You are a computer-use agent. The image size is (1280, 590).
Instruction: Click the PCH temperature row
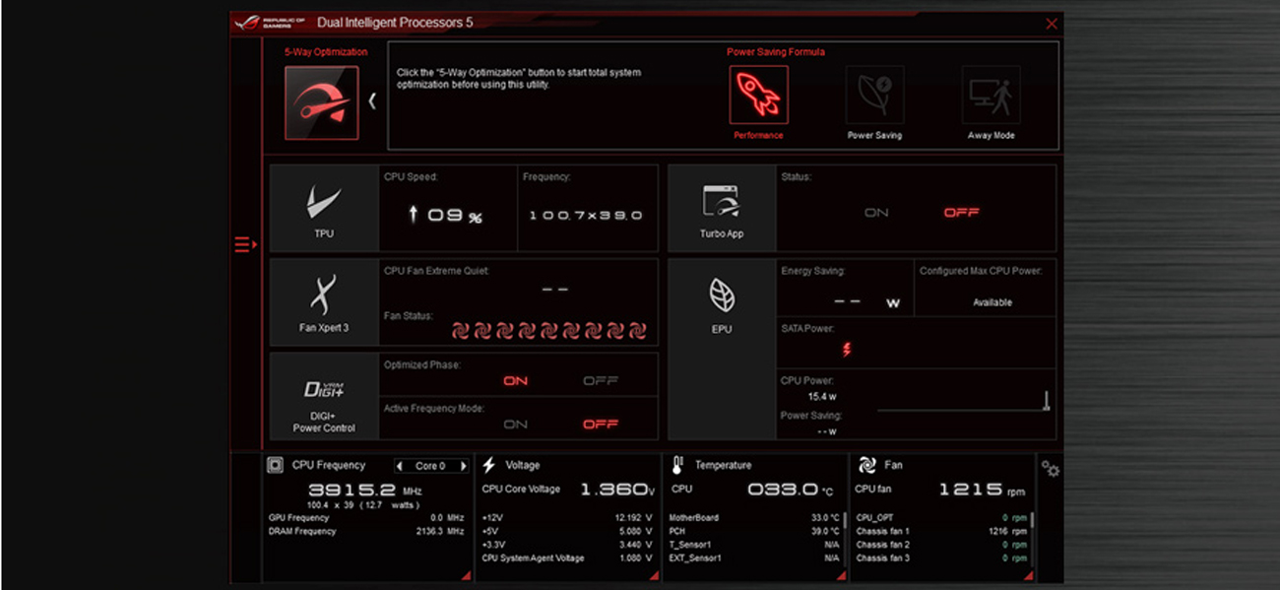pos(754,531)
